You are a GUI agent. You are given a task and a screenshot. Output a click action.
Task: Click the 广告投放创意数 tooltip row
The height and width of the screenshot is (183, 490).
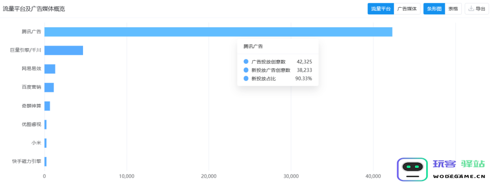tap(278, 62)
